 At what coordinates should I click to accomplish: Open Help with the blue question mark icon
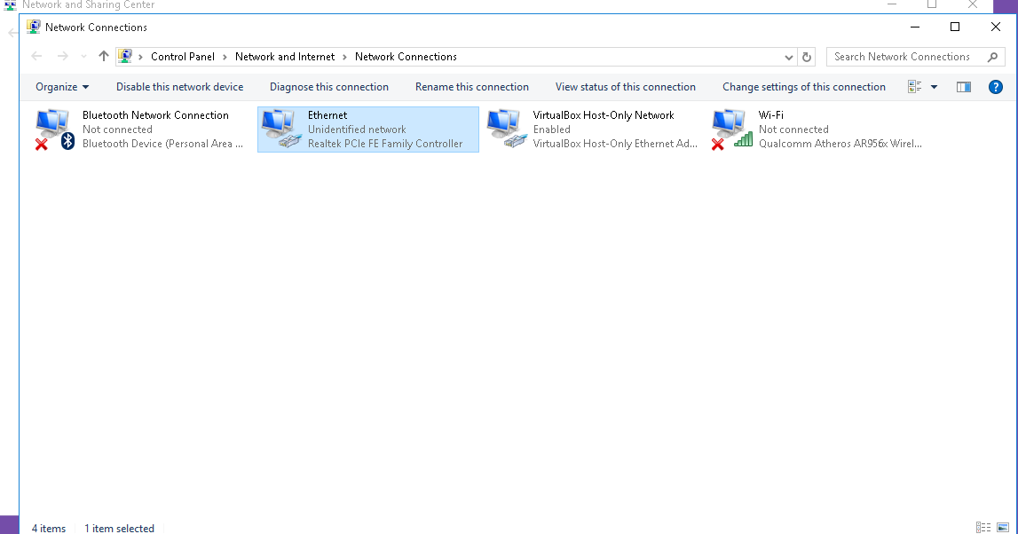(996, 87)
